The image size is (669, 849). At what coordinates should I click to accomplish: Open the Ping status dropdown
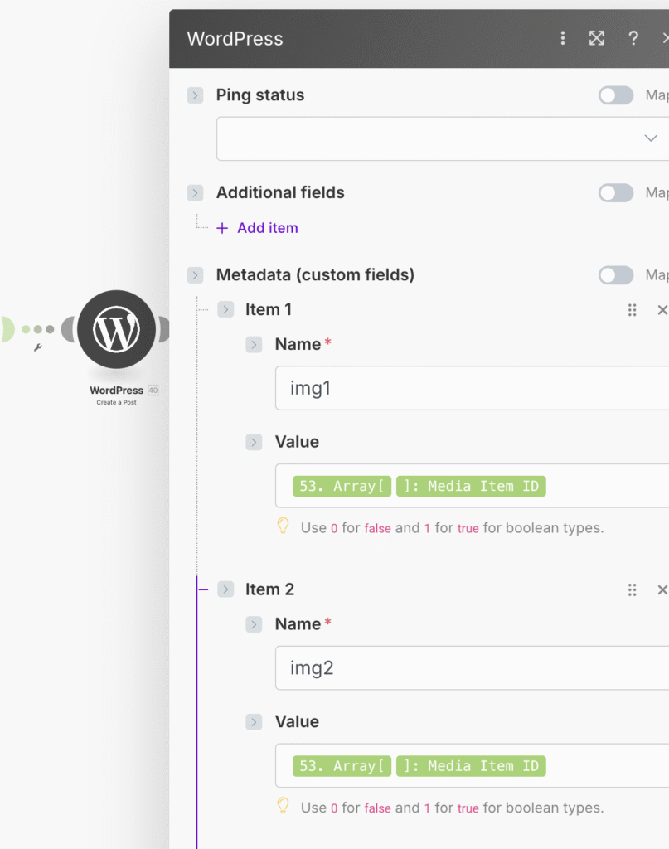444,138
